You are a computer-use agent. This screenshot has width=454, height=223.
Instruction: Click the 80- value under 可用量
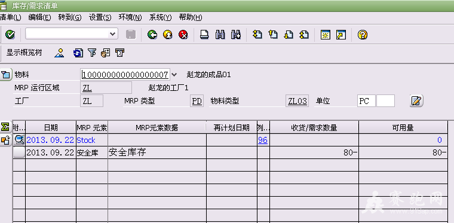[x=440, y=152]
